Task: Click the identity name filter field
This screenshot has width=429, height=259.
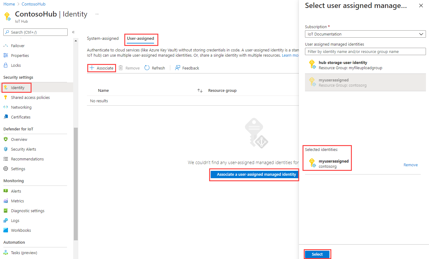Action: click(365, 51)
